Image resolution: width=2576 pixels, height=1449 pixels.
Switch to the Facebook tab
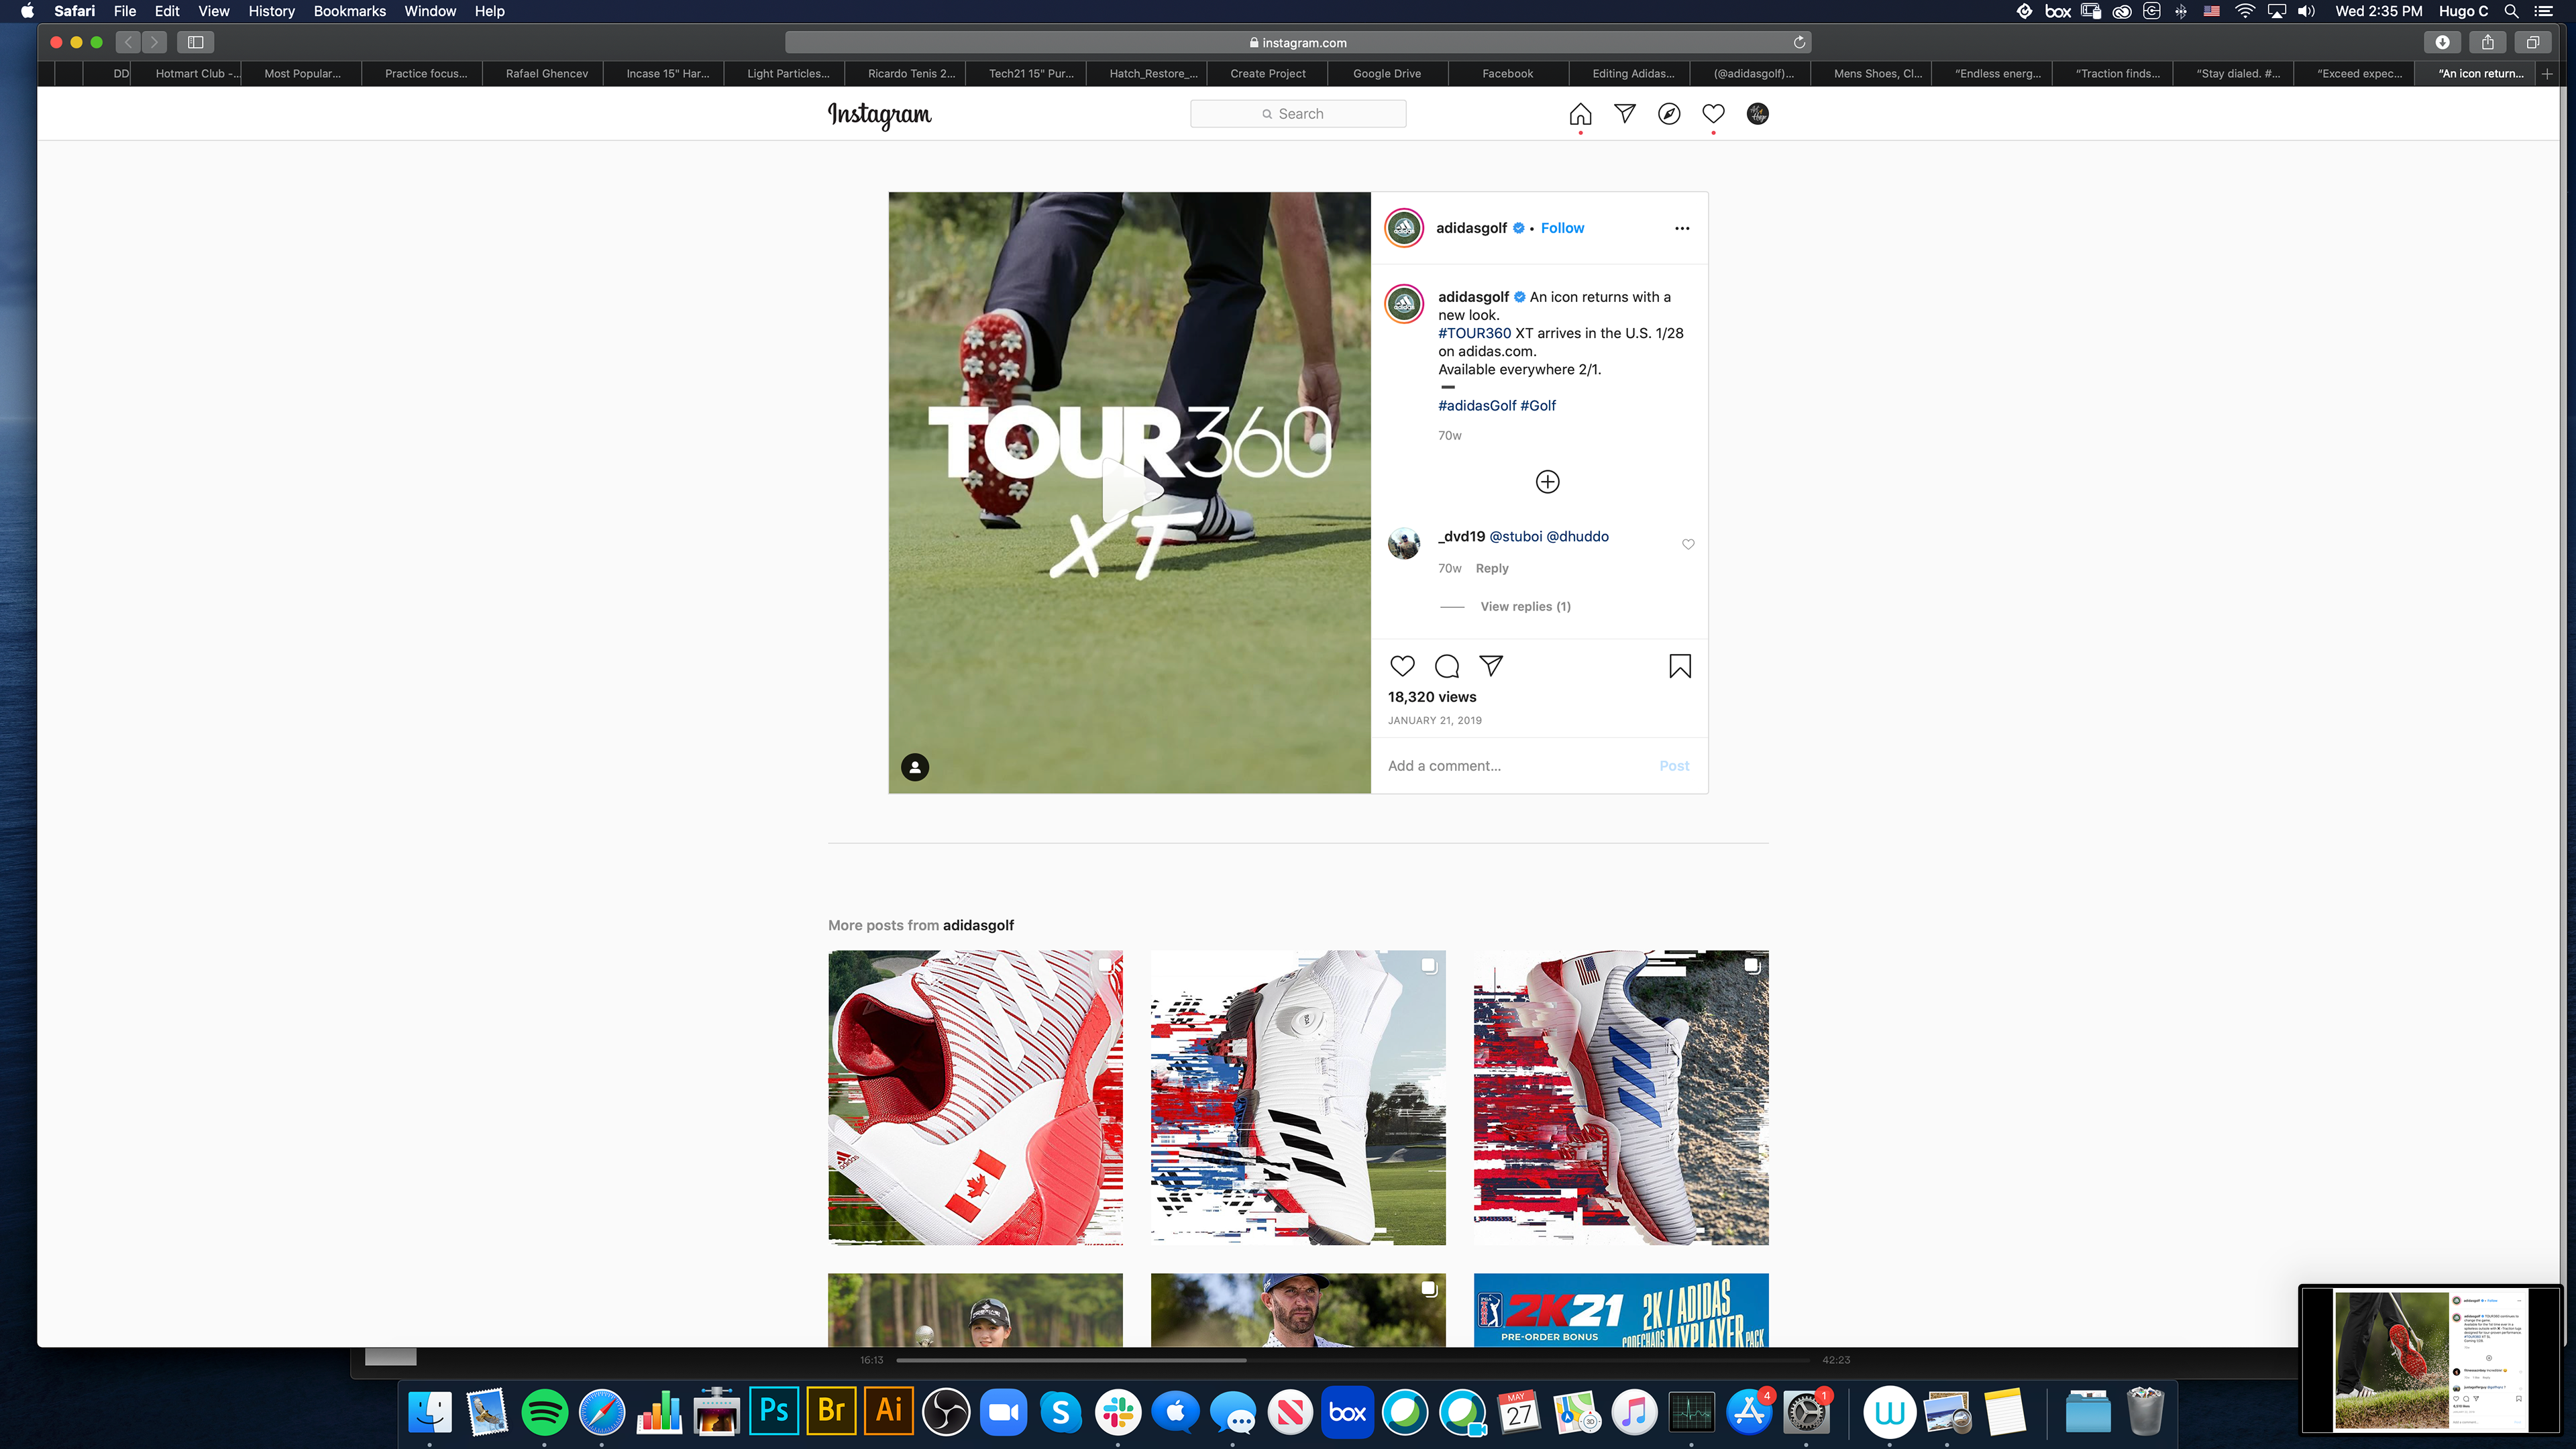click(1507, 73)
